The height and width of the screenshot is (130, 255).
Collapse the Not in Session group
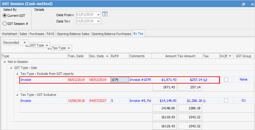[5, 62]
